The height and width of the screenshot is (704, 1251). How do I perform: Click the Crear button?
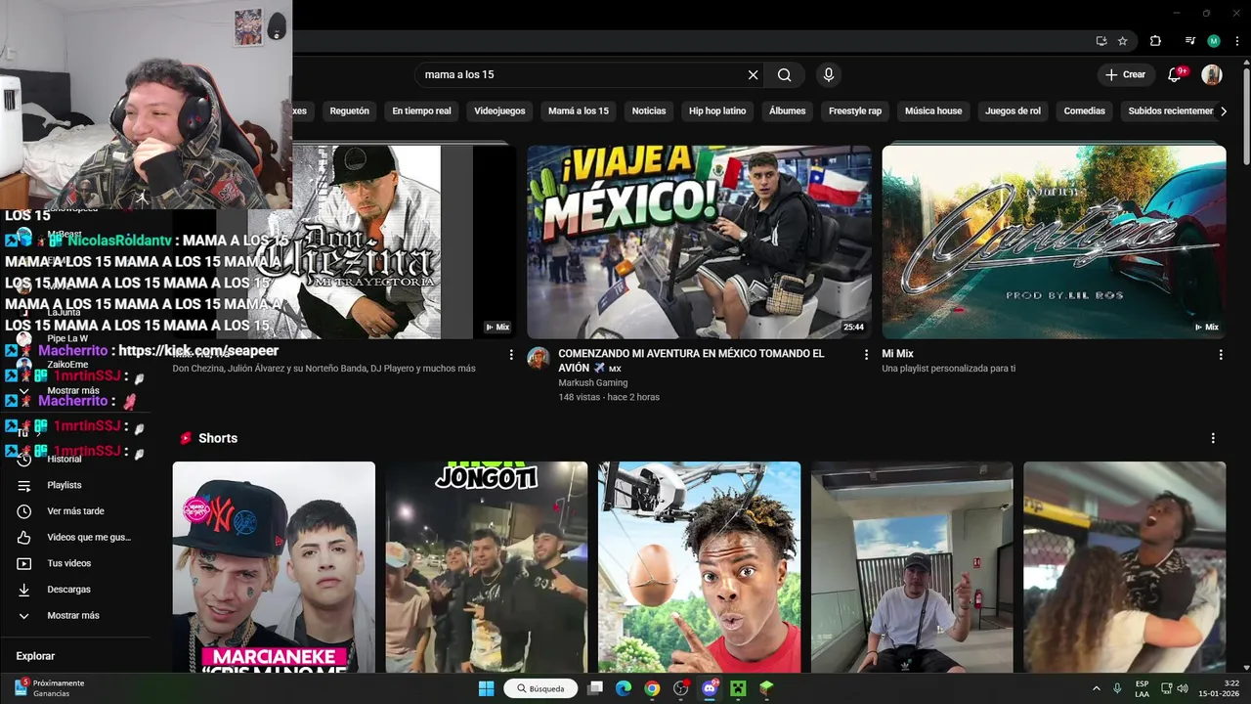(x=1126, y=74)
